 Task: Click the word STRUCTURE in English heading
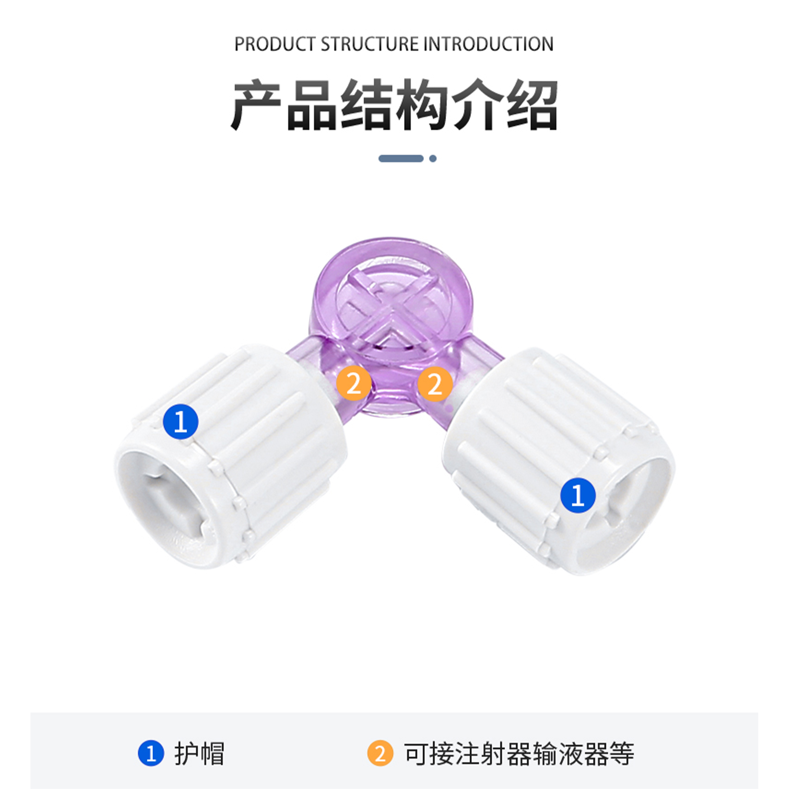click(370, 44)
